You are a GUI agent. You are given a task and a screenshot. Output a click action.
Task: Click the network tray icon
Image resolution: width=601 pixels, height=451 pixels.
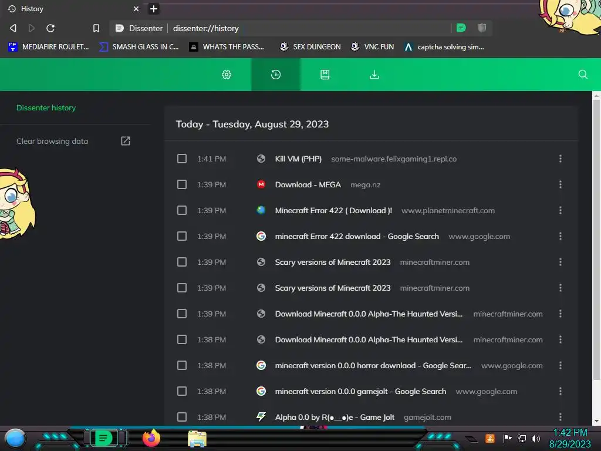(521, 439)
